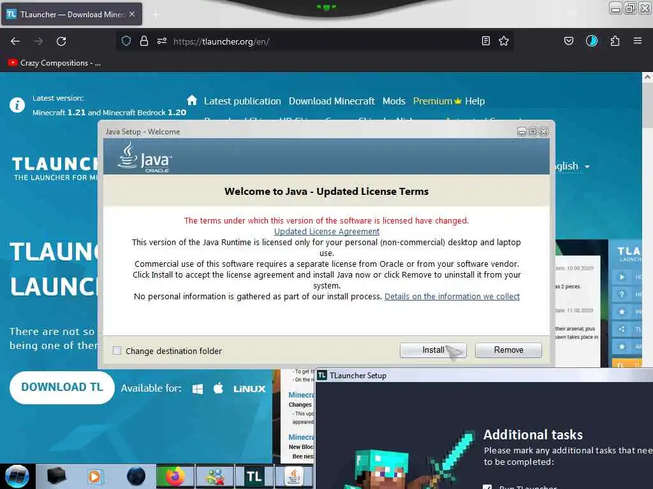Open the site permissions icon in address bar

pos(162,41)
